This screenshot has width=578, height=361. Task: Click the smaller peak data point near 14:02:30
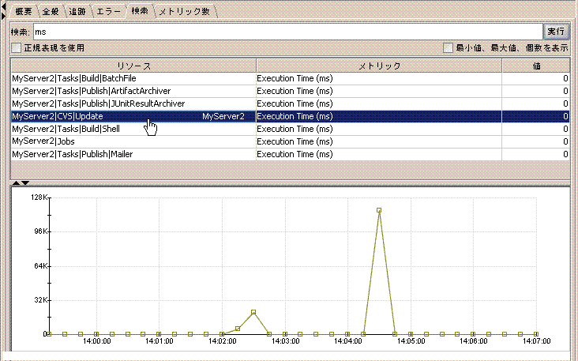point(253,312)
